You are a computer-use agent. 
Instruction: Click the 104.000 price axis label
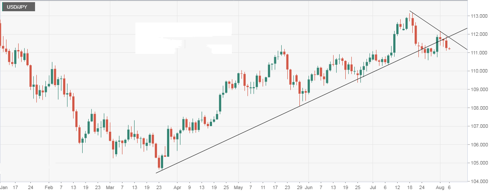click(481, 181)
